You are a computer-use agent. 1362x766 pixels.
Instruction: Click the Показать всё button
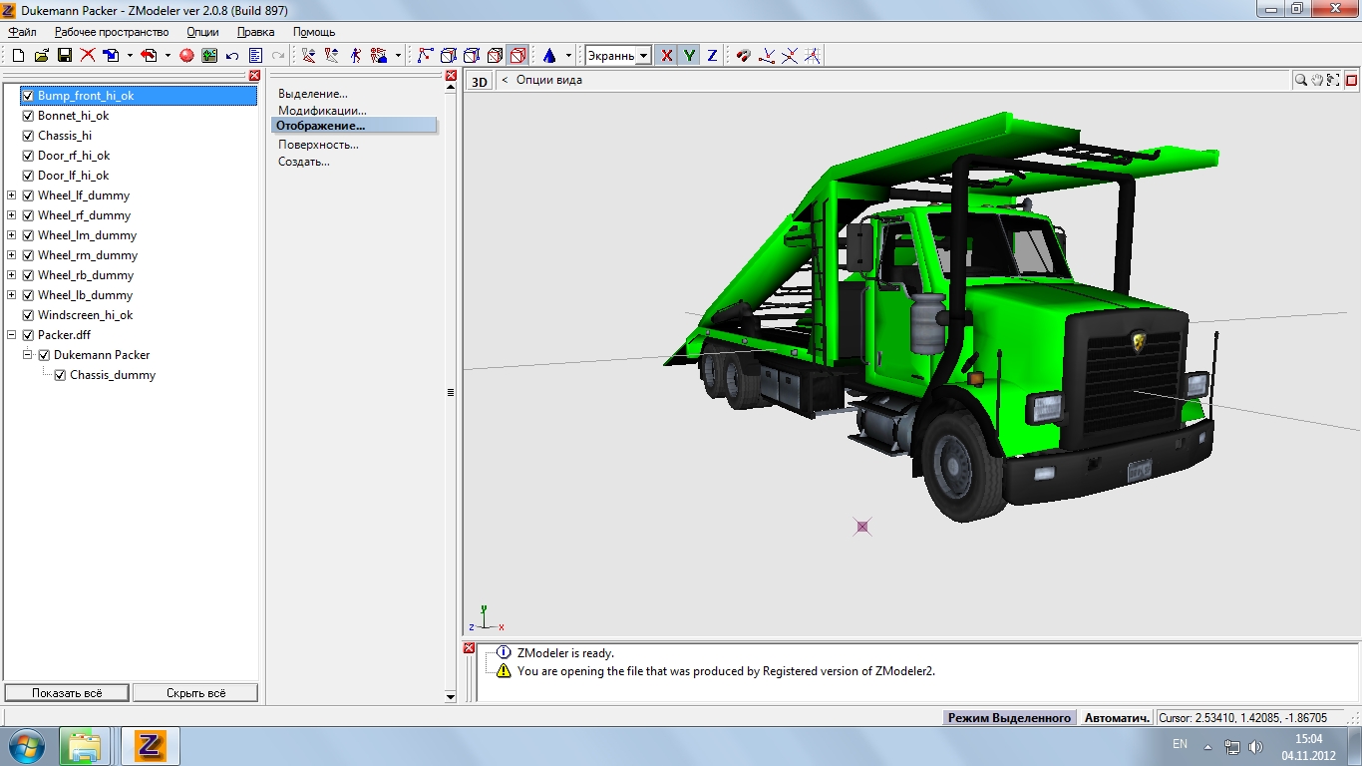tap(67, 692)
